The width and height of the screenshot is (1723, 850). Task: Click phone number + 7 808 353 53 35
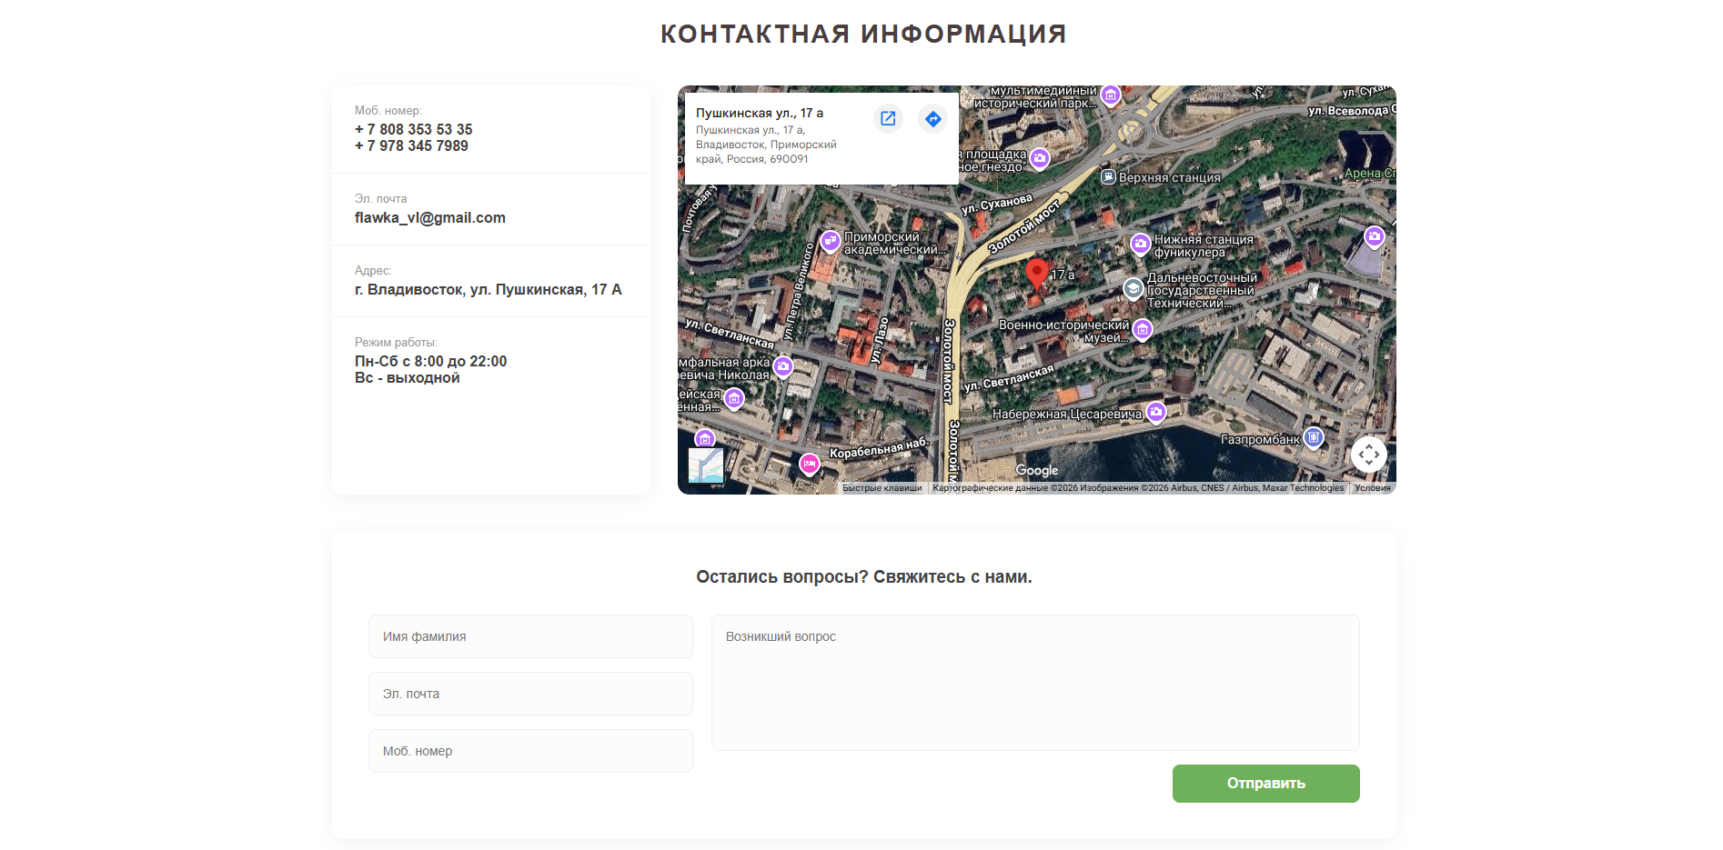(414, 129)
